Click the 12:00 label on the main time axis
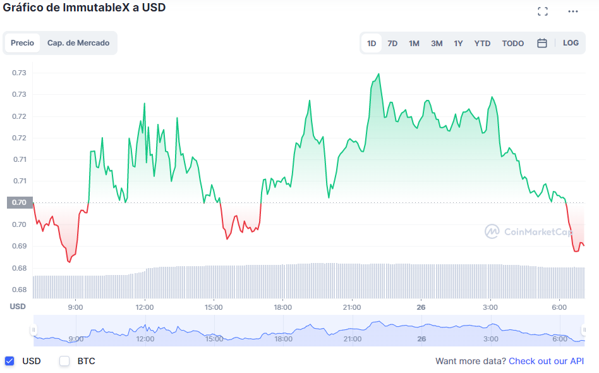The width and height of the screenshot is (599, 373). click(145, 307)
